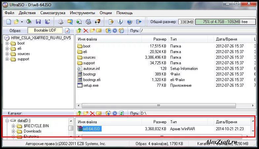
Task: Open the Действия menu
Action: (27, 13)
